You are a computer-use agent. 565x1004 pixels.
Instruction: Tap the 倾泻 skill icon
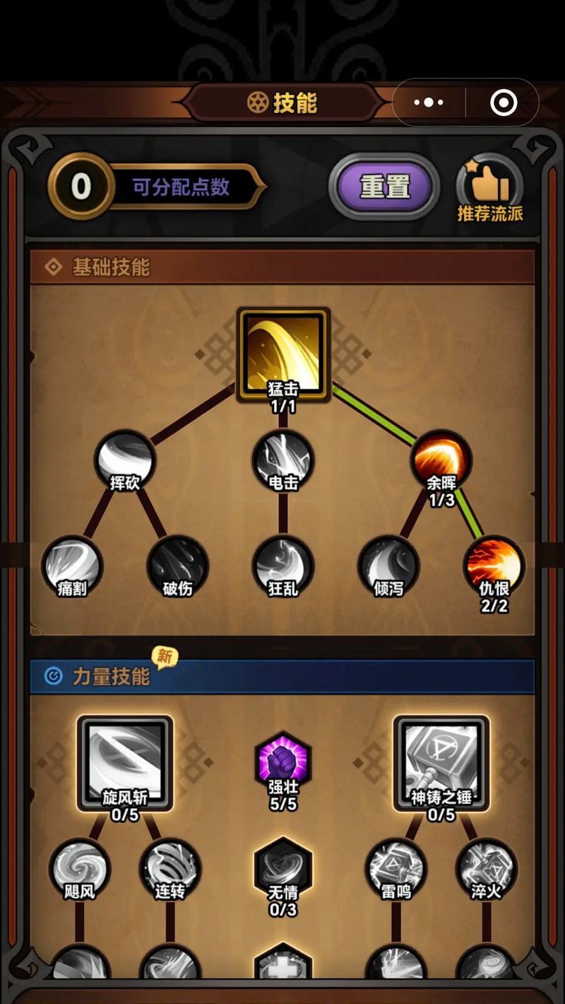click(x=388, y=566)
